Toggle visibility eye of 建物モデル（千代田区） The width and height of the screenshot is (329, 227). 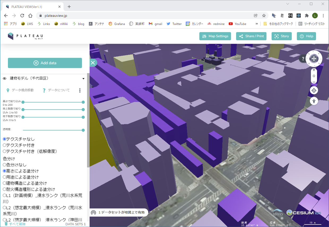pos(5,79)
